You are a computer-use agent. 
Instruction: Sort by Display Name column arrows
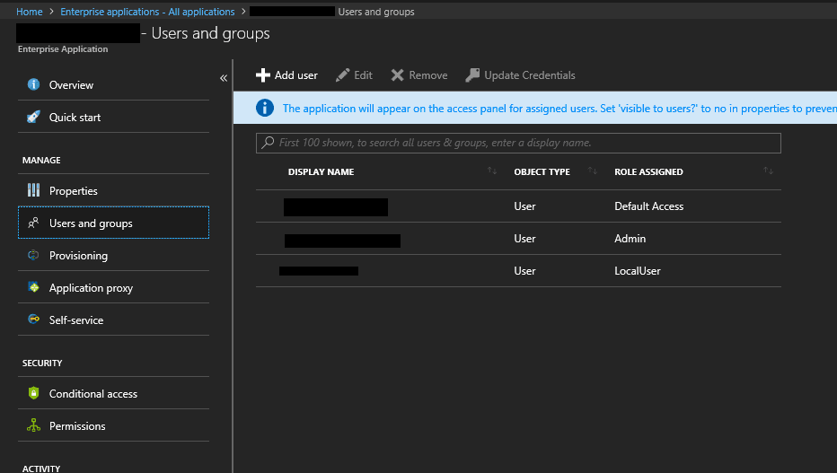(491, 171)
